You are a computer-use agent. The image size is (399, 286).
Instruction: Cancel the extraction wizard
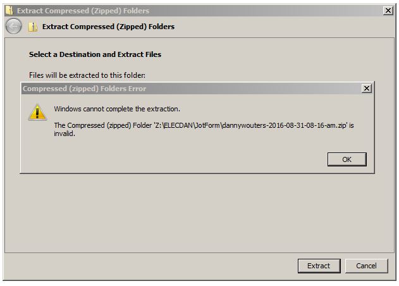point(366,266)
